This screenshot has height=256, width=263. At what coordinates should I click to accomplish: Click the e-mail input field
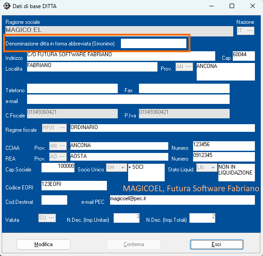(x=128, y=99)
